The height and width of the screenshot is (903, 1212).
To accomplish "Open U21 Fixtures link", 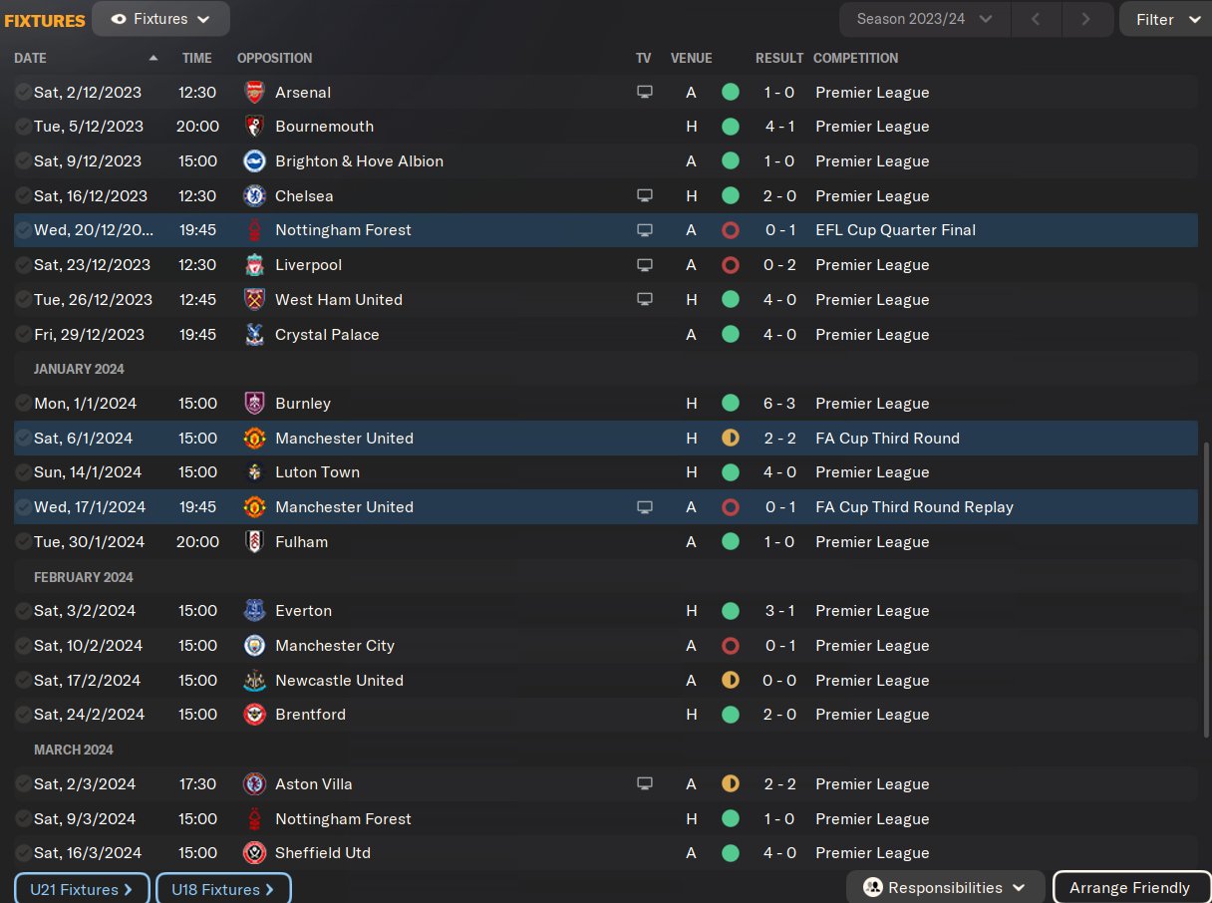I will tap(82, 889).
